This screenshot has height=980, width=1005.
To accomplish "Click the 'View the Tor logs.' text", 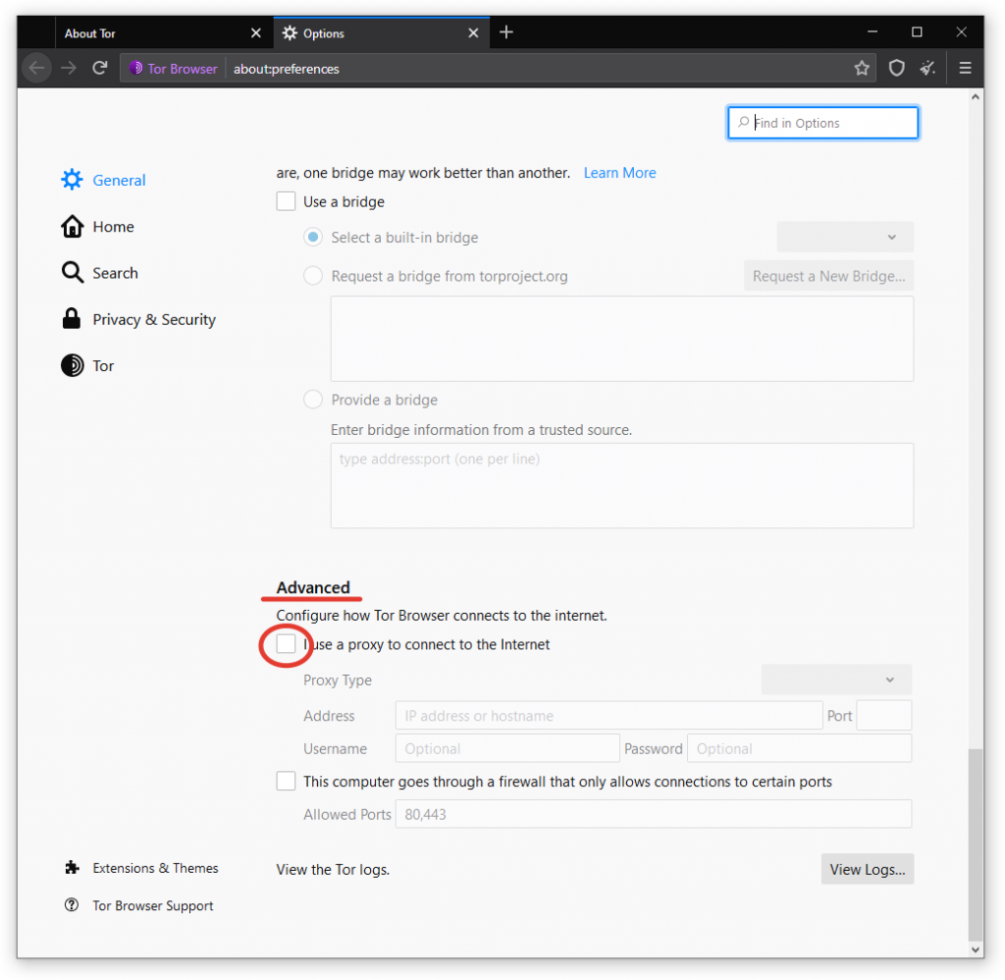I will click(333, 870).
